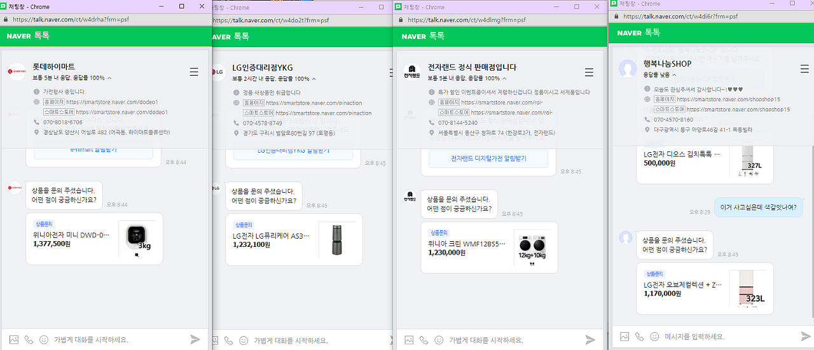
Task: Click 전자랜드 디지털가전 알림받기 button
Action: pyautogui.click(x=488, y=158)
